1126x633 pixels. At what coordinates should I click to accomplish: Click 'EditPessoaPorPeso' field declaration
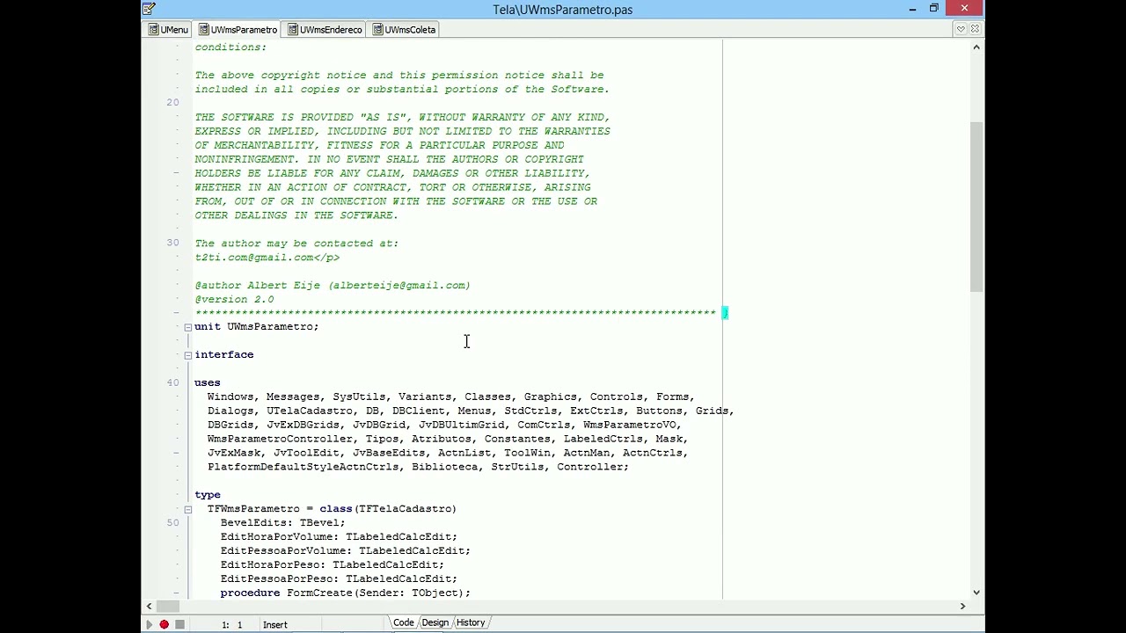339,579
